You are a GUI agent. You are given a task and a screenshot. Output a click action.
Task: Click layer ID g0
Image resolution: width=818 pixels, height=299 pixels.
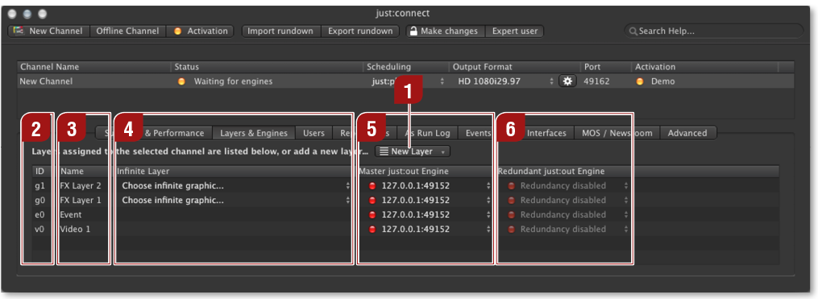click(x=39, y=201)
